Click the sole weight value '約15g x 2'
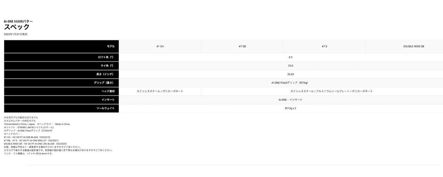The height and width of the screenshot is (177, 443). [x=291, y=108]
